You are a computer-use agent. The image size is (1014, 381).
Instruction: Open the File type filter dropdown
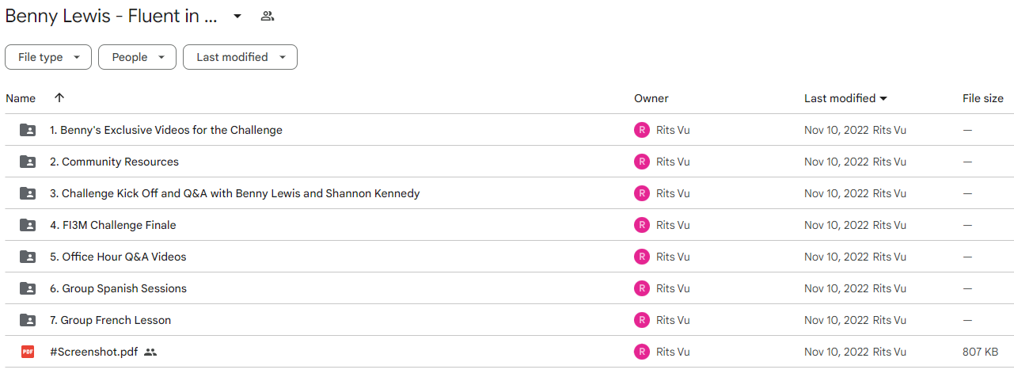(x=48, y=57)
